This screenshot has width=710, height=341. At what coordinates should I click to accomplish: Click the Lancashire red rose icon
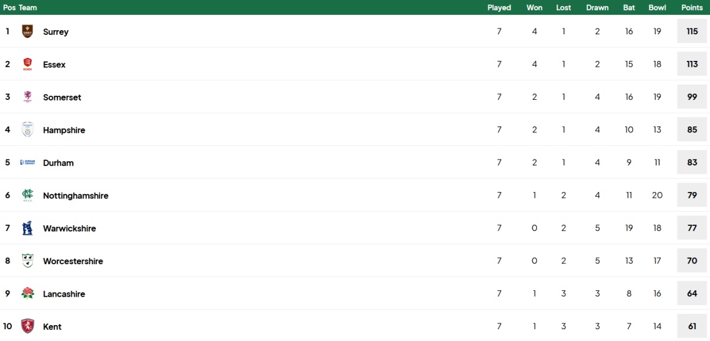point(27,294)
